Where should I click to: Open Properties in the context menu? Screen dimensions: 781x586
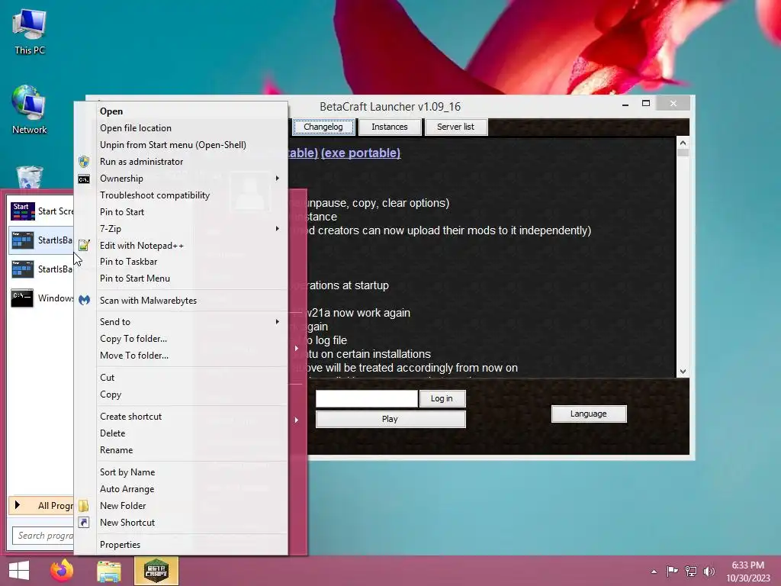pos(182,545)
